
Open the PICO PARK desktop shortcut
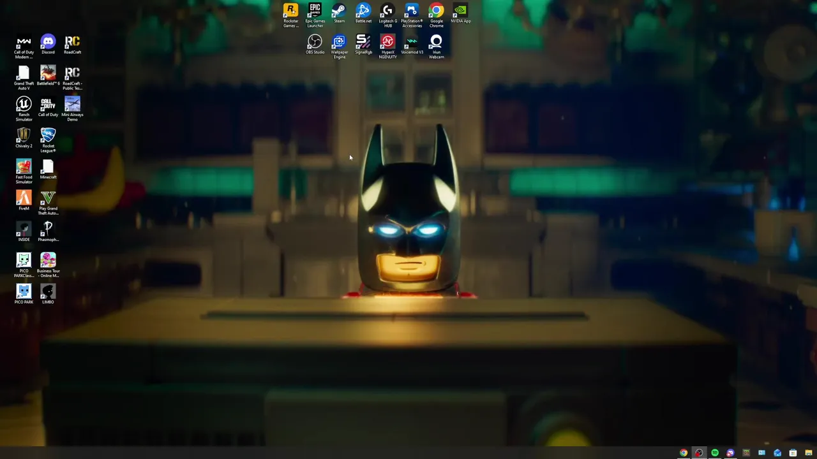pos(24,295)
